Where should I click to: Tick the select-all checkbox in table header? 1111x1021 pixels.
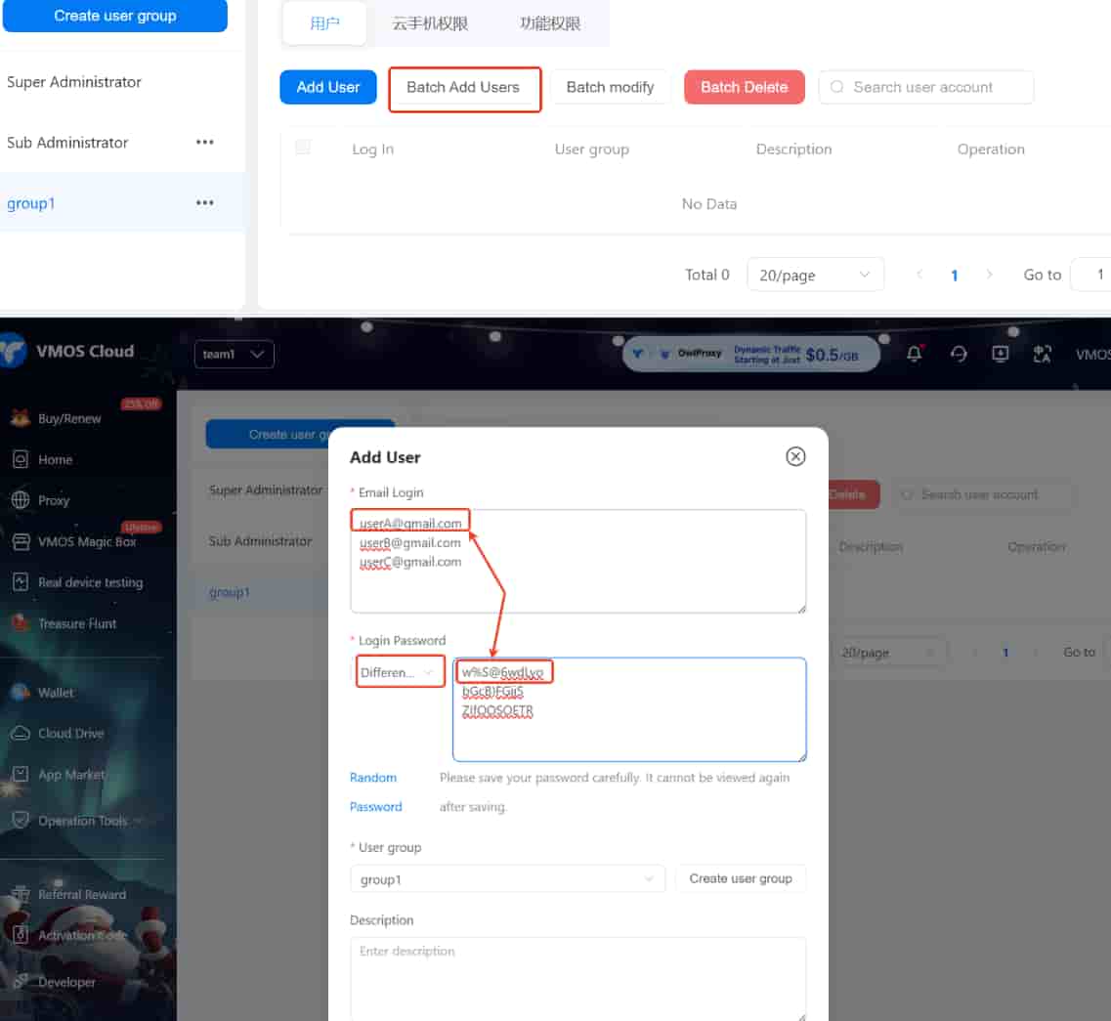click(303, 148)
